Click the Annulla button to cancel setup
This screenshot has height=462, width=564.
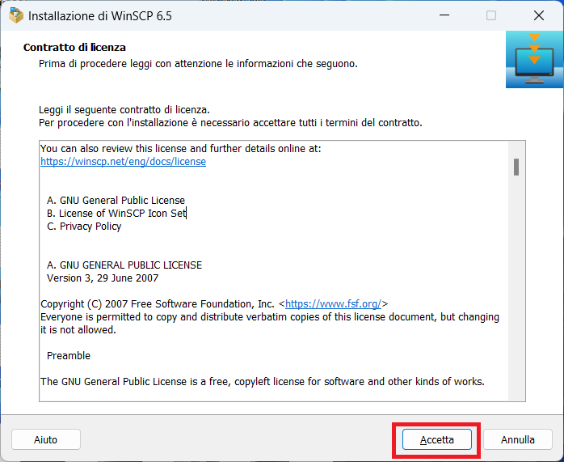(517, 440)
